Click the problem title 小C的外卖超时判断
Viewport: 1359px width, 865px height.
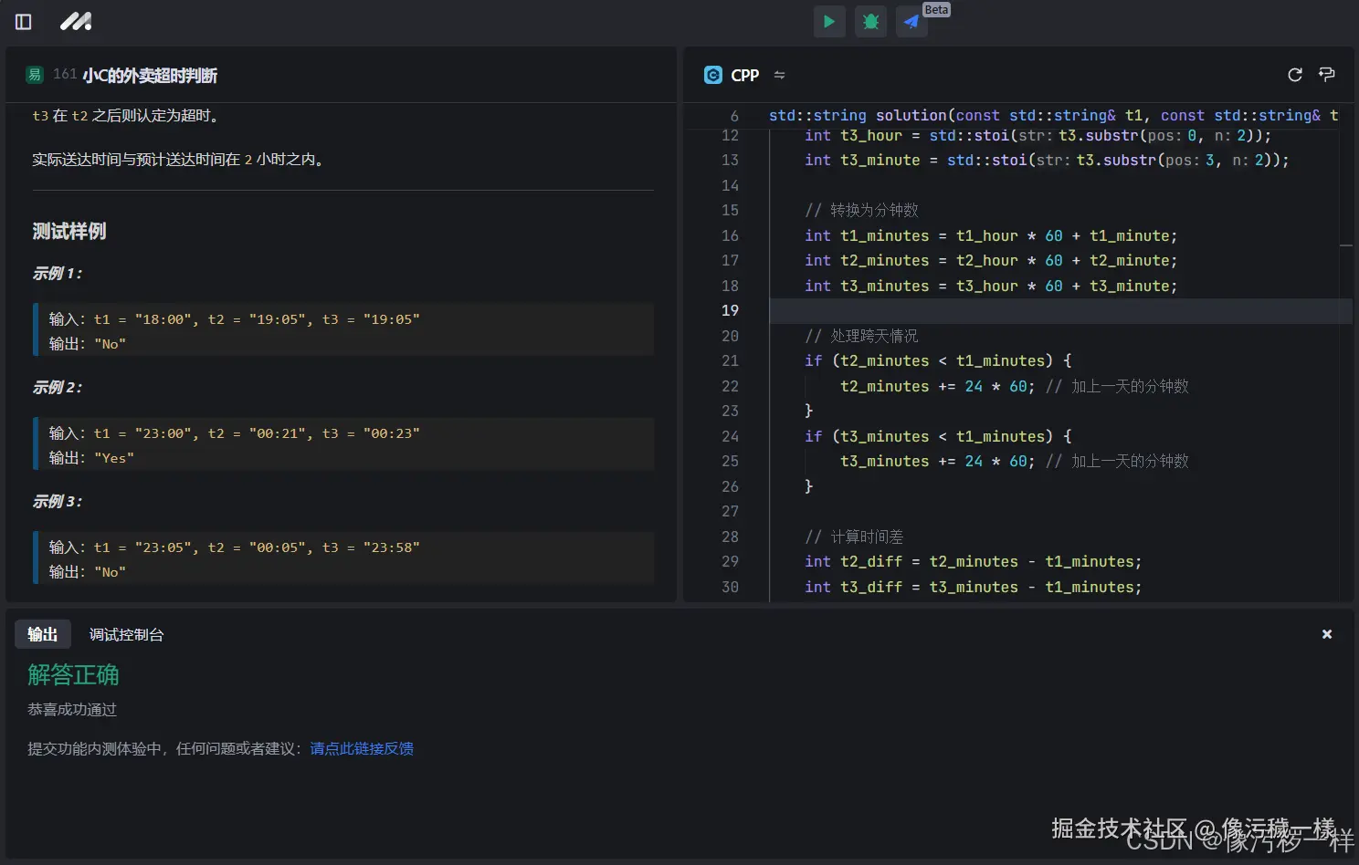[150, 76]
